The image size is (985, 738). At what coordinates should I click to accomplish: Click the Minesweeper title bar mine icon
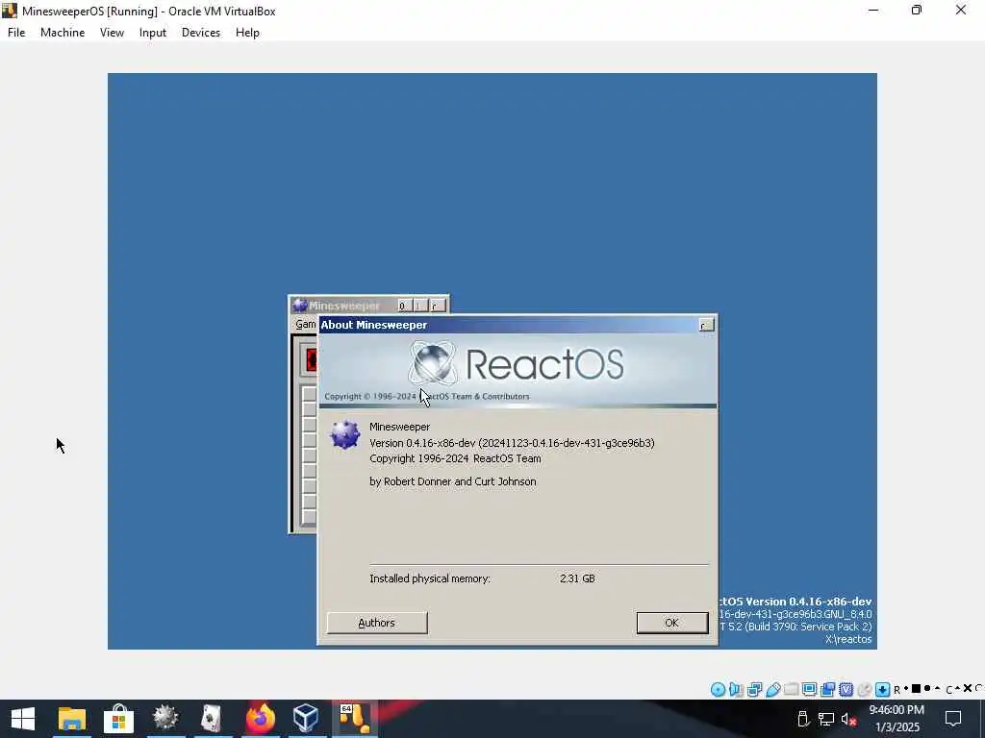(300, 306)
